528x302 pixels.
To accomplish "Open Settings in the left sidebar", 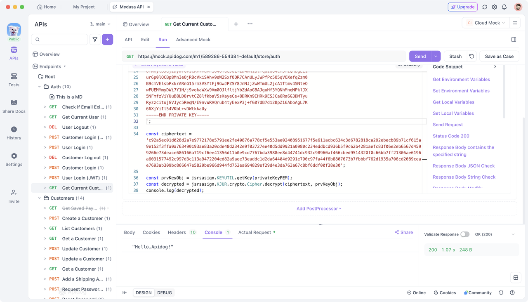I will (14, 160).
